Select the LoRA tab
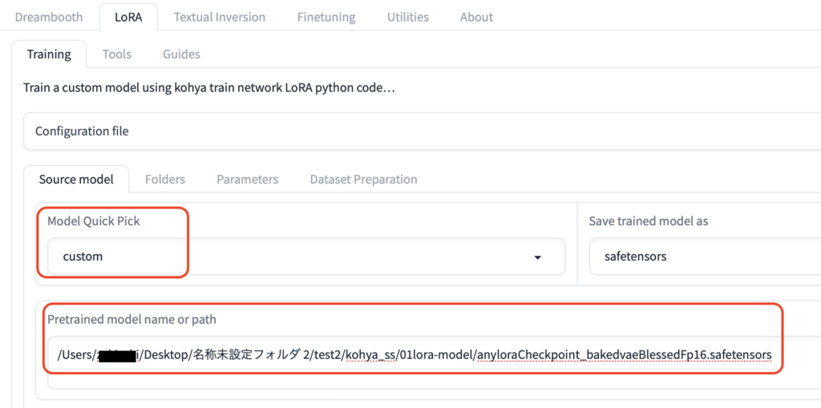Screen dimensions: 821x408 pos(128,17)
